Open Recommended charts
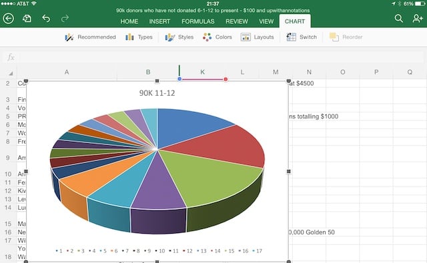Image resolution: width=427 pixels, height=263 pixels. (x=90, y=37)
